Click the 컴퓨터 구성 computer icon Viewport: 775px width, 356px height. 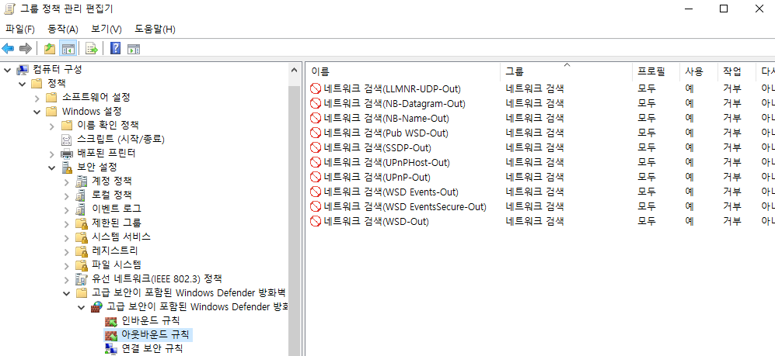pos(23,70)
